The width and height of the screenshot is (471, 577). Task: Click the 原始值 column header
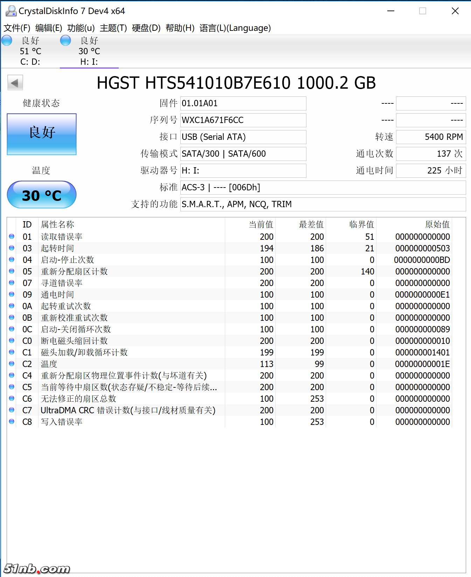coord(437,224)
